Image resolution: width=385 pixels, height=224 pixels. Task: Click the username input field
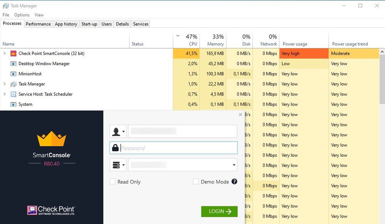[183, 131]
